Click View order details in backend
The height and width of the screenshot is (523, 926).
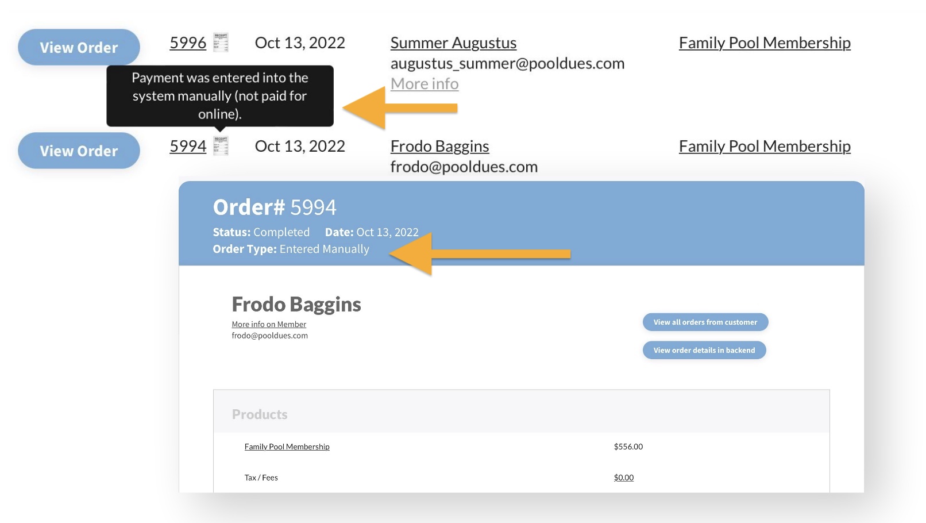(704, 350)
